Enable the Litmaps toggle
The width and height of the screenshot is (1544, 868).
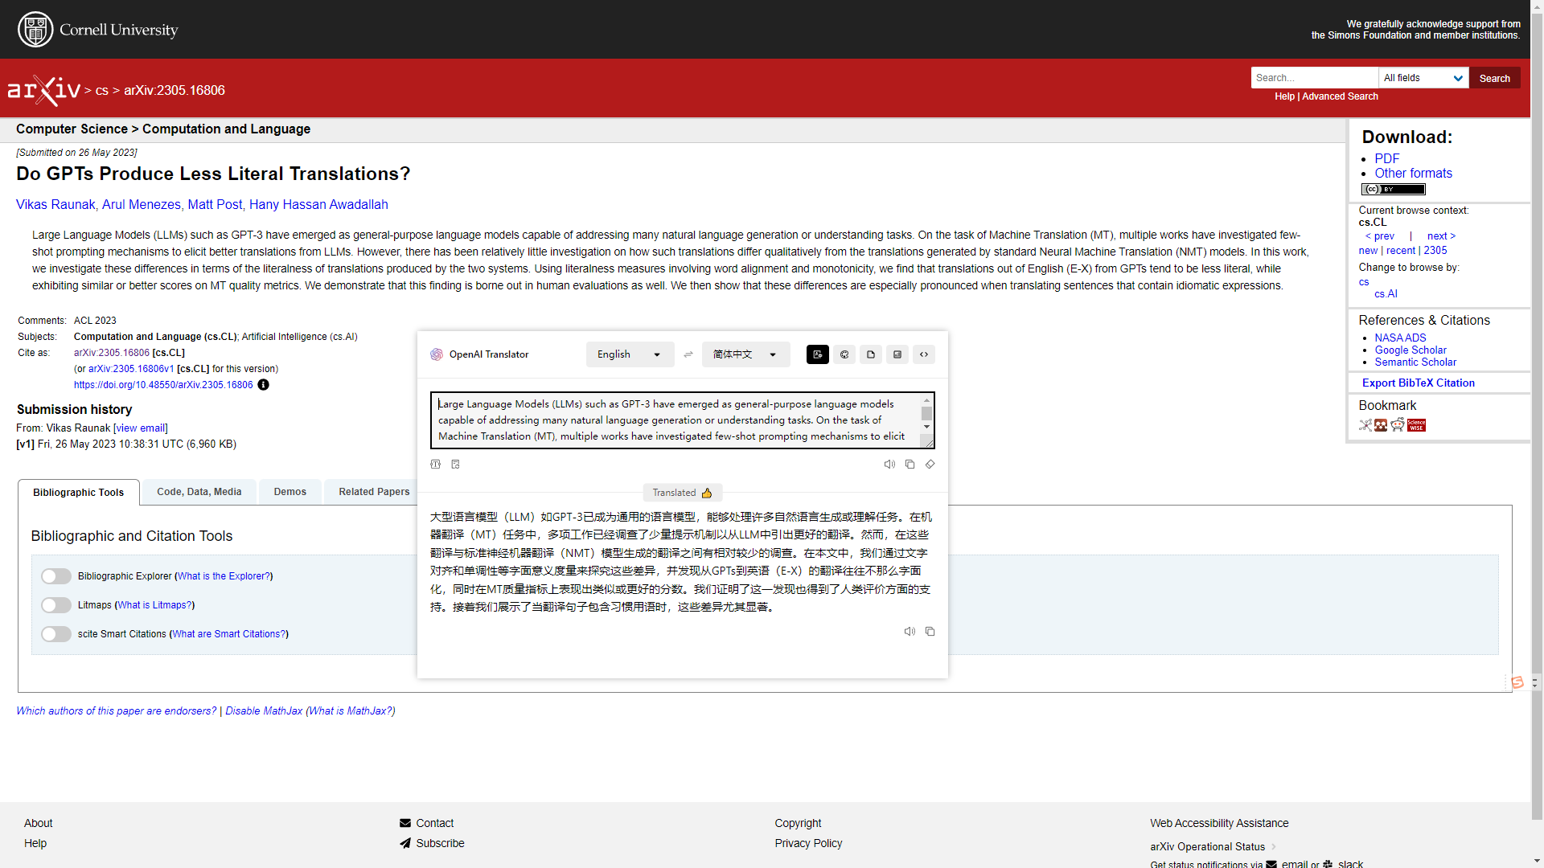56,605
